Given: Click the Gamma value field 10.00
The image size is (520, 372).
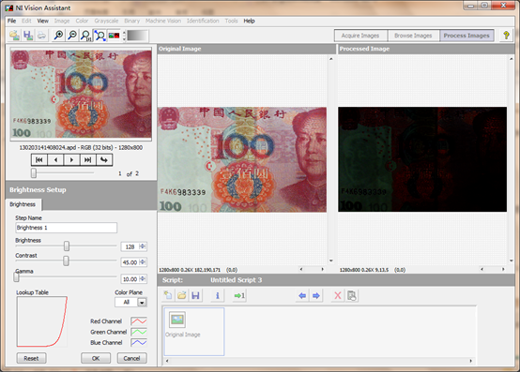Looking at the screenshot, I should (x=130, y=279).
